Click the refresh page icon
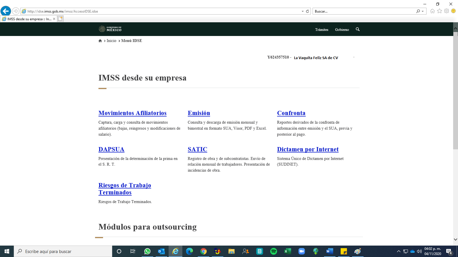458x257 pixels. pos(307,11)
